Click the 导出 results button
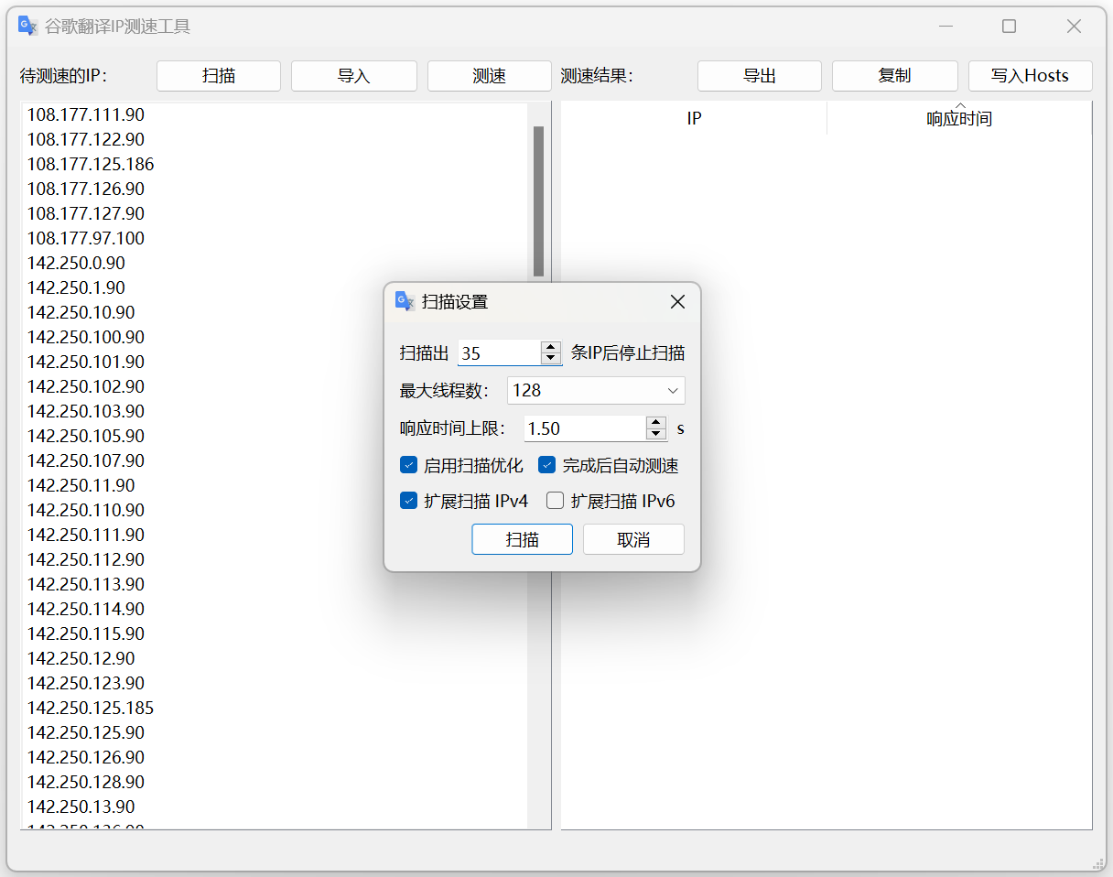1113x877 pixels. (760, 76)
